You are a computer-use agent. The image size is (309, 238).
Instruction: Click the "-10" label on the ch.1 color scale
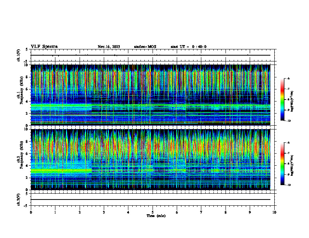click(288, 121)
